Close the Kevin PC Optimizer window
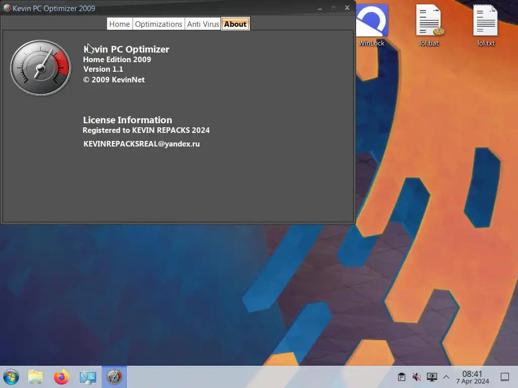This screenshot has width=518, height=388. (x=347, y=8)
